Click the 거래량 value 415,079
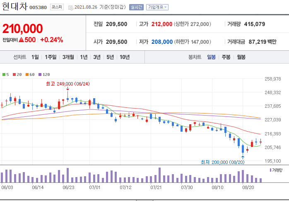Screen dimensions: 289x201 click(x=255, y=24)
